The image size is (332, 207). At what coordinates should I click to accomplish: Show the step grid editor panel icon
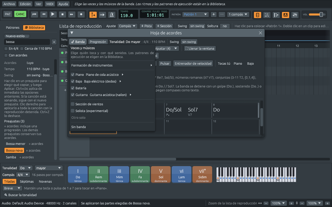pos(267,15)
